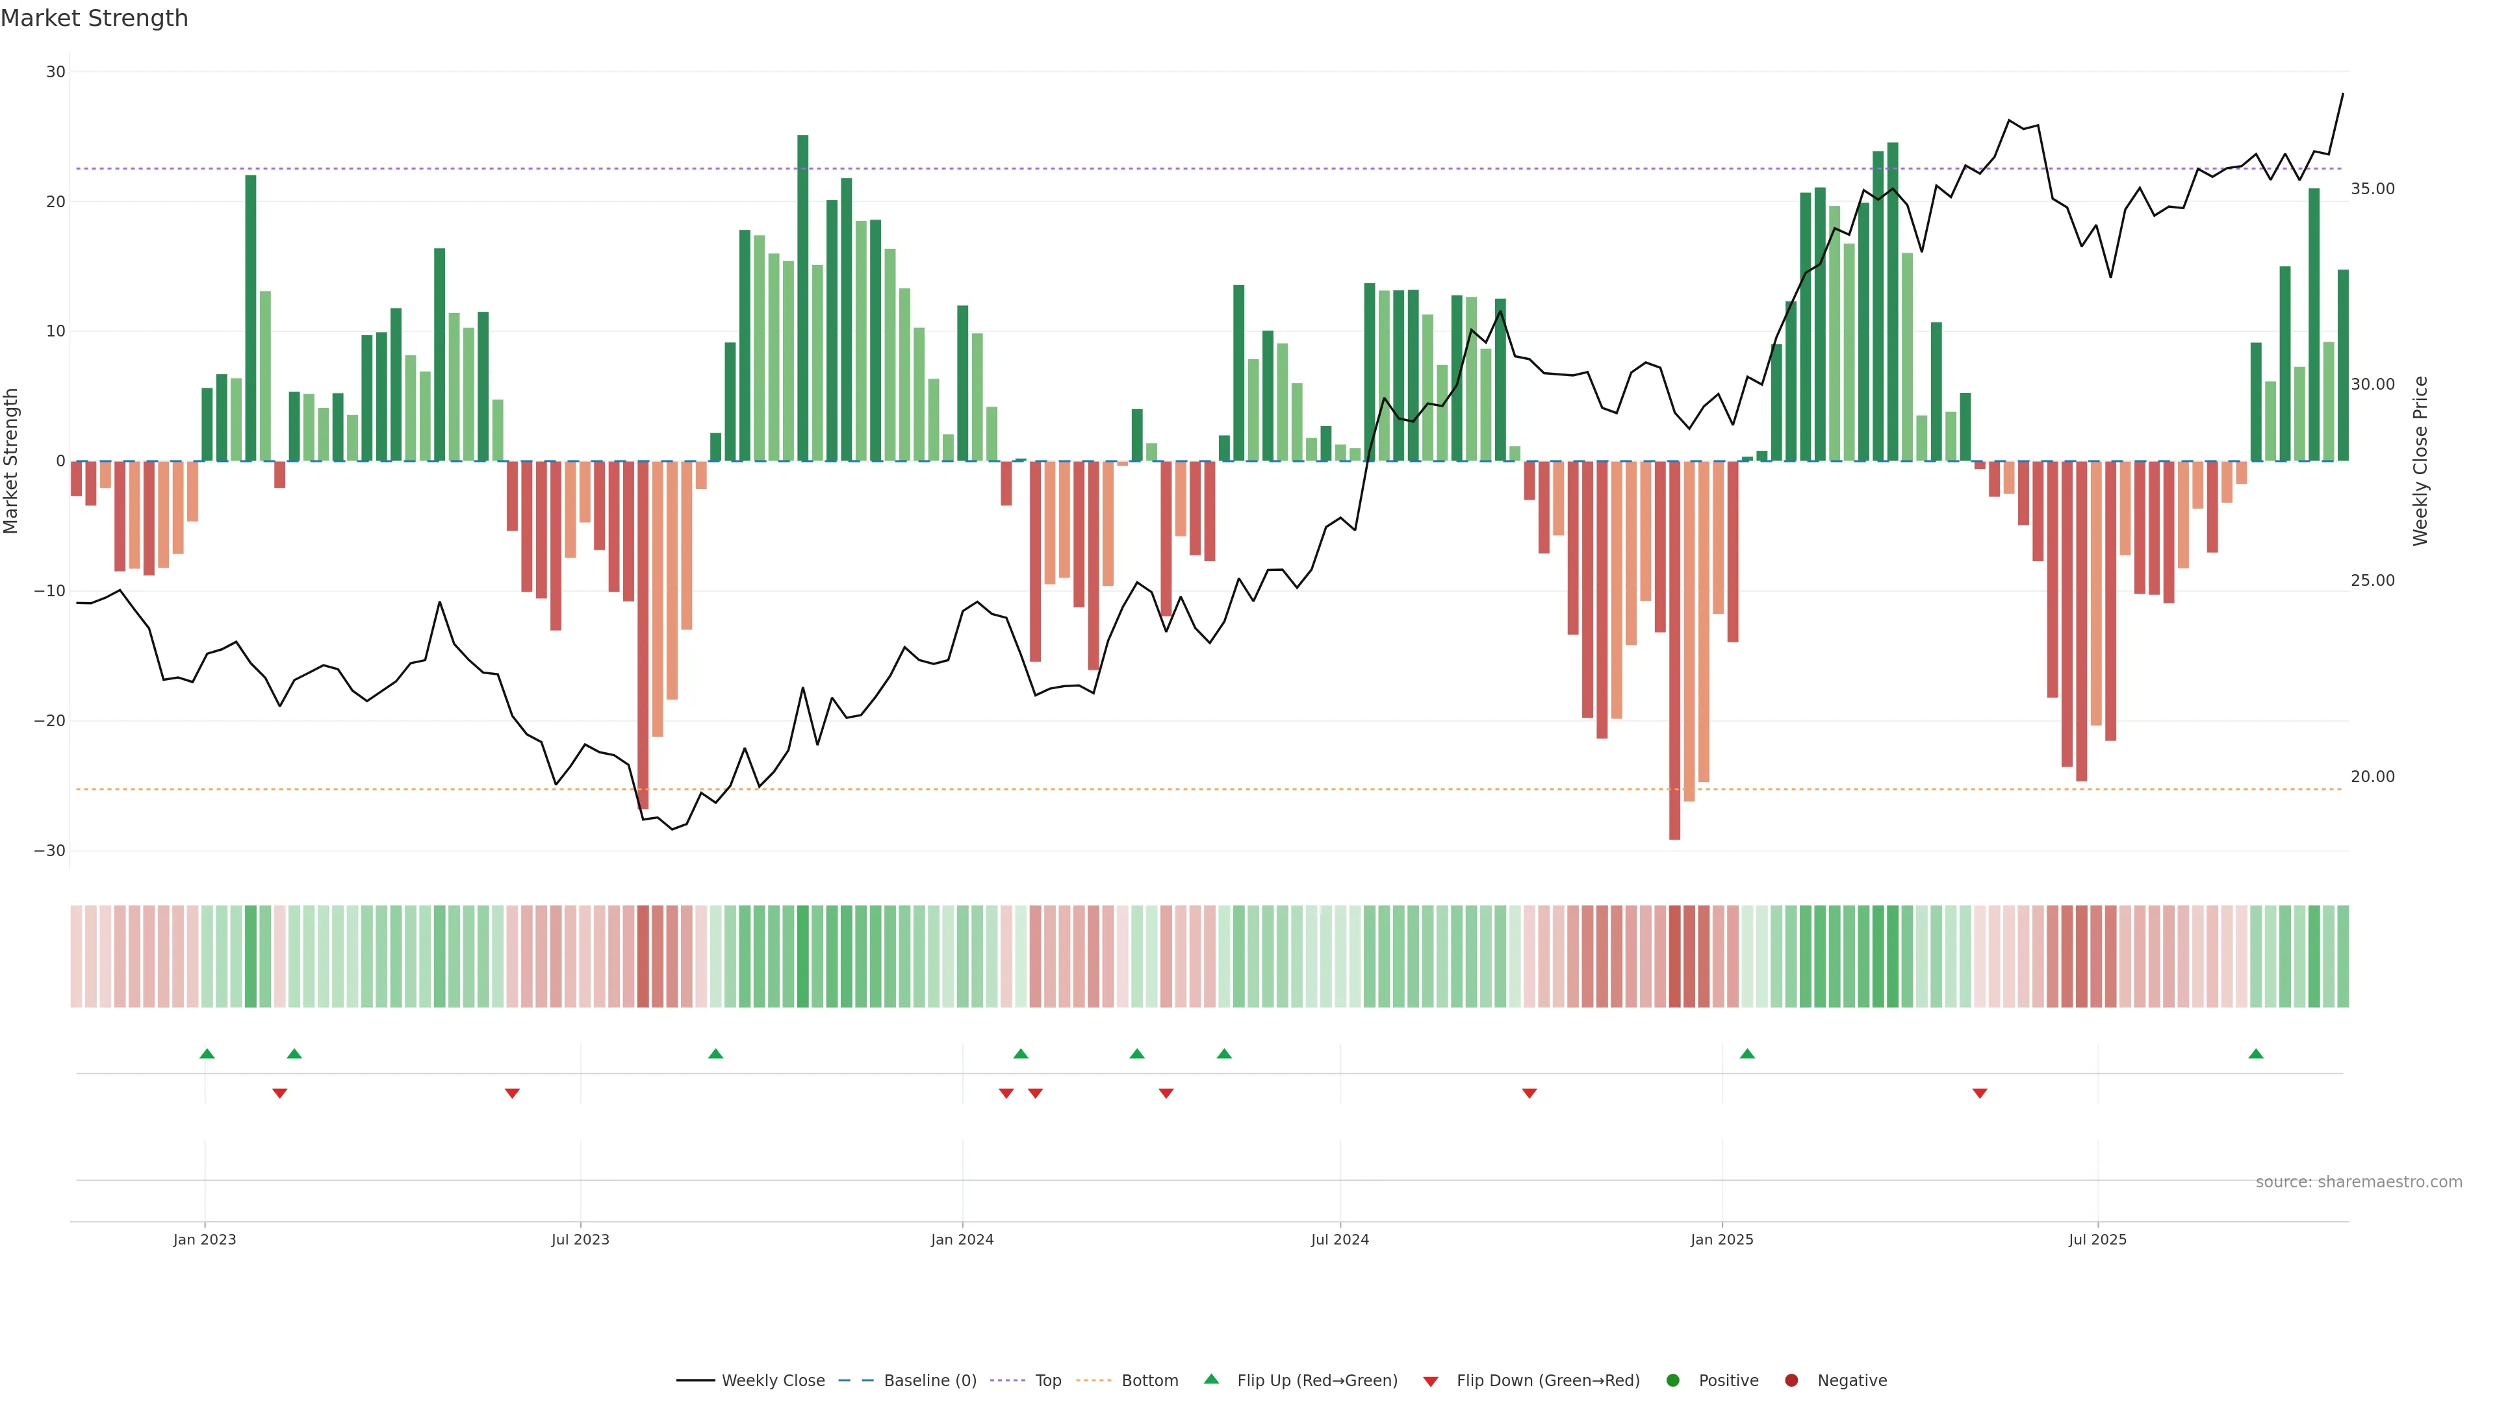Click the Market Strength chart title

point(94,18)
